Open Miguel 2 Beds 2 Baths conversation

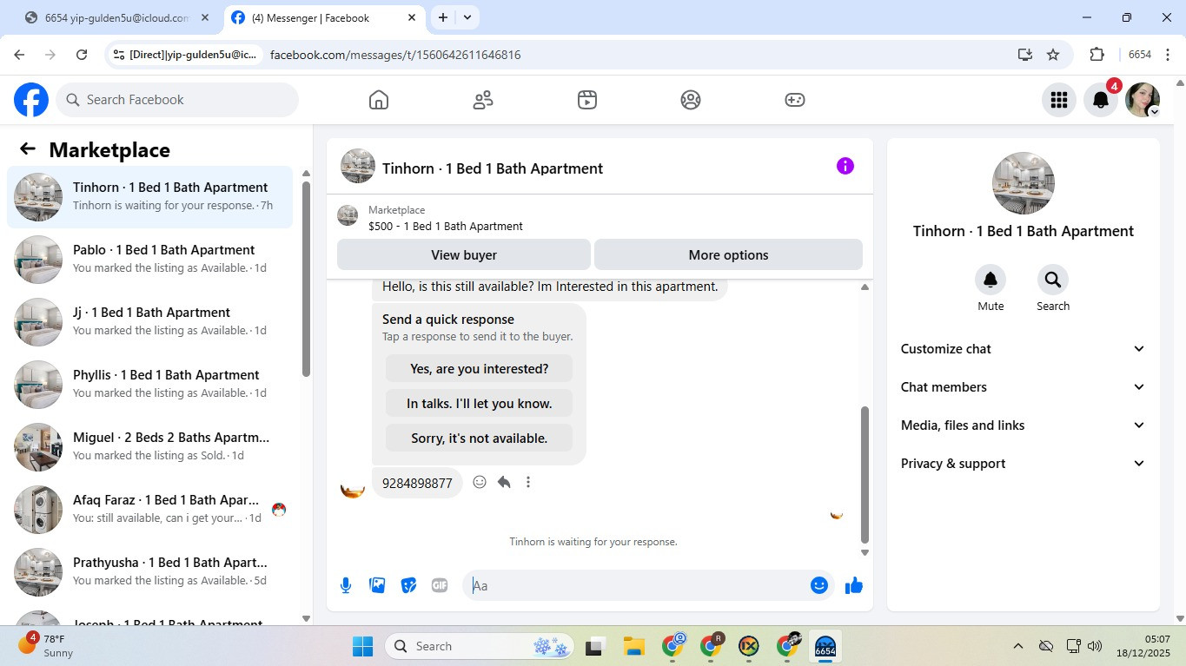coord(149,447)
